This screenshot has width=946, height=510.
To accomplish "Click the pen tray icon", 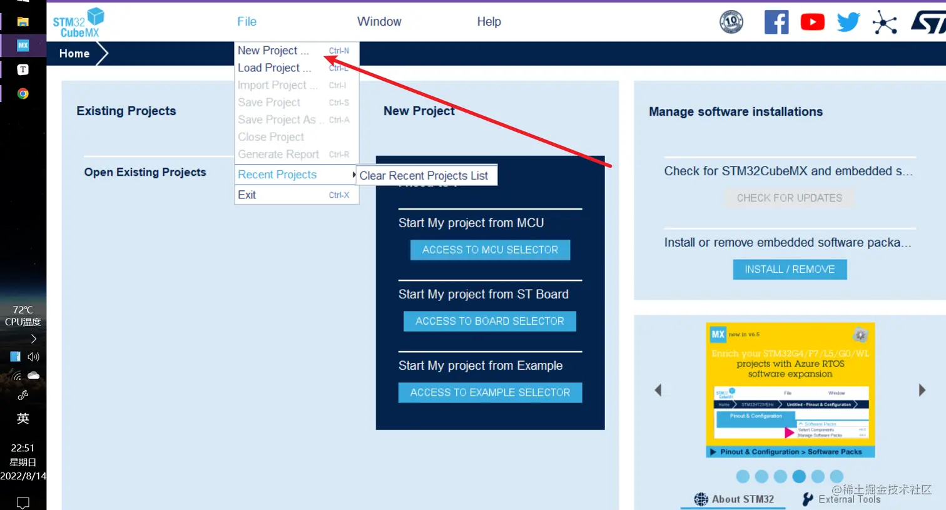I will pyautogui.click(x=23, y=395).
